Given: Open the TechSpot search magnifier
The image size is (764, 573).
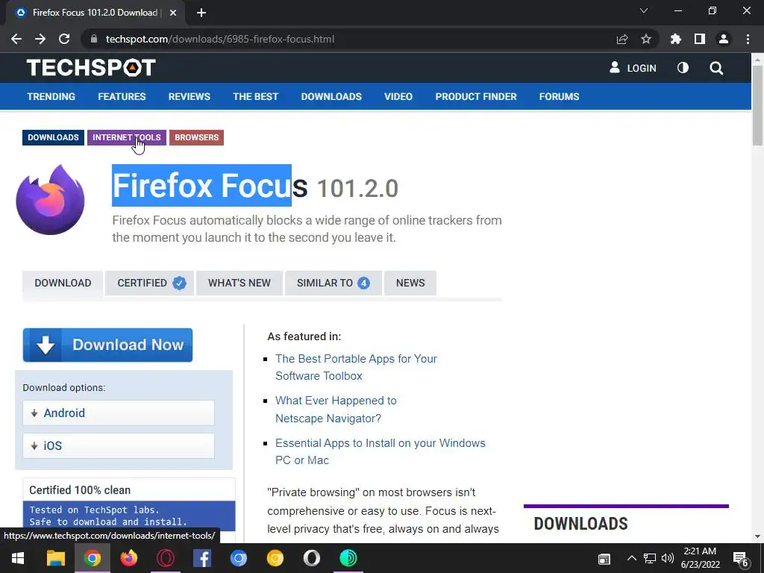Looking at the screenshot, I should 716,68.
